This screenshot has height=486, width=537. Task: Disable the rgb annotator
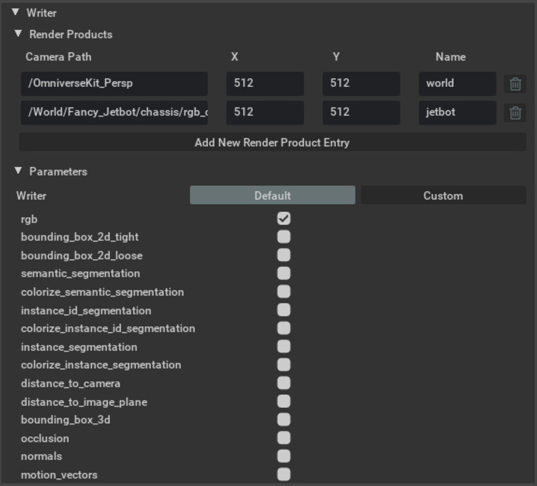click(x=283, y=219)
